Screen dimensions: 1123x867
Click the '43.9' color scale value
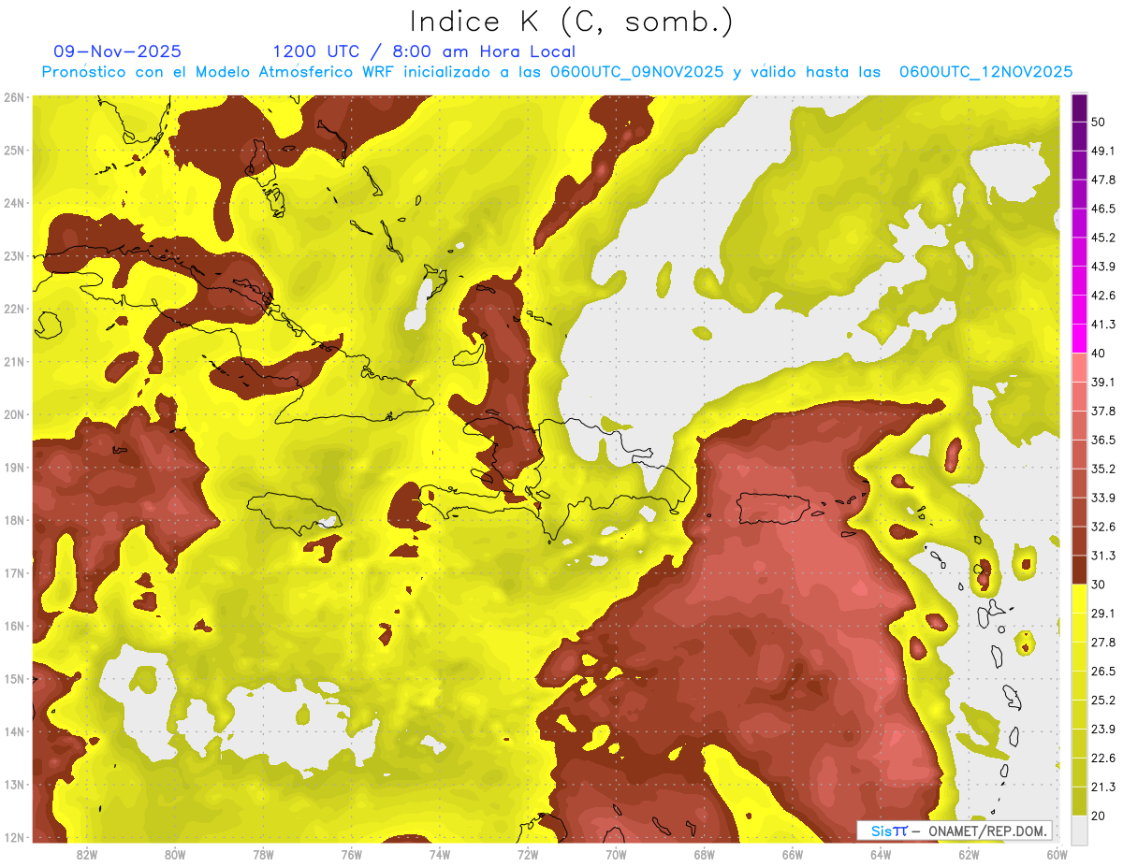[x=1103, y=267]
